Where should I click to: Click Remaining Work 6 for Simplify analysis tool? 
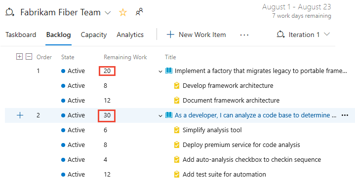105,130
